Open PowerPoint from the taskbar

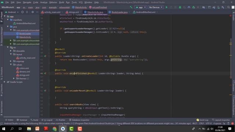click(37, 129)
